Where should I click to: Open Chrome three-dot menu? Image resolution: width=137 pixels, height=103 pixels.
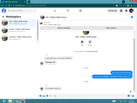[135, 5]
